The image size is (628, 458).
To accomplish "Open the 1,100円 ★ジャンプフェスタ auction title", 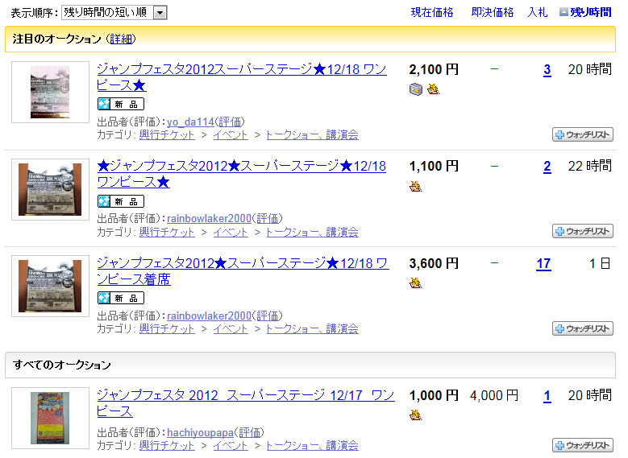I will pos(242,174).
